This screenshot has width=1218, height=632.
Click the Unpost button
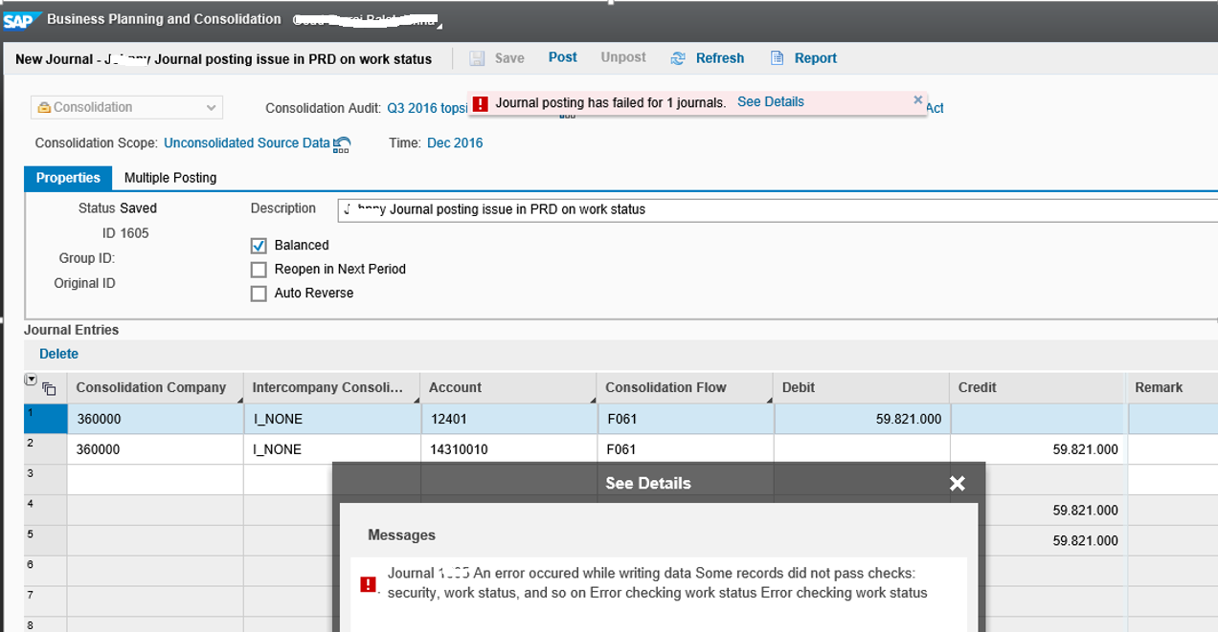tap(623, 57)
